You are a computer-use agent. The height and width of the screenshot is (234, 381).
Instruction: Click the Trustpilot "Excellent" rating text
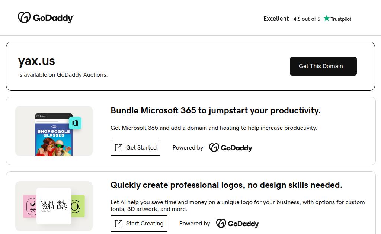276,19
